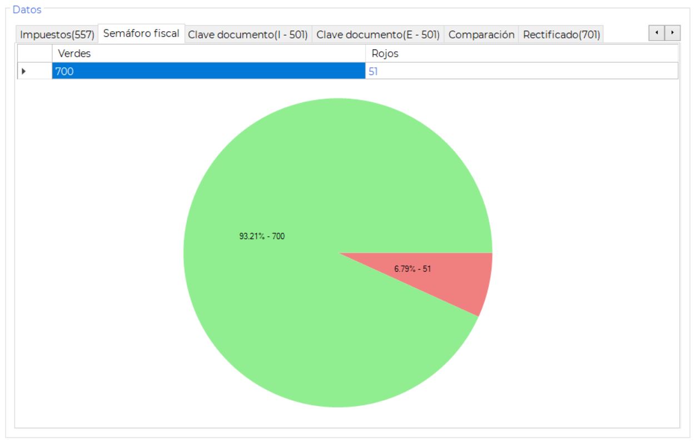Select the Verdes cell showing 700
697x447 pixels.
click(x=208, y=71)
